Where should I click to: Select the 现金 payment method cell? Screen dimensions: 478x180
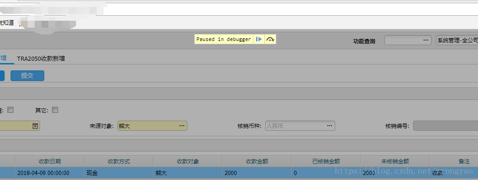pyautogui.click(x=119, y=173)
